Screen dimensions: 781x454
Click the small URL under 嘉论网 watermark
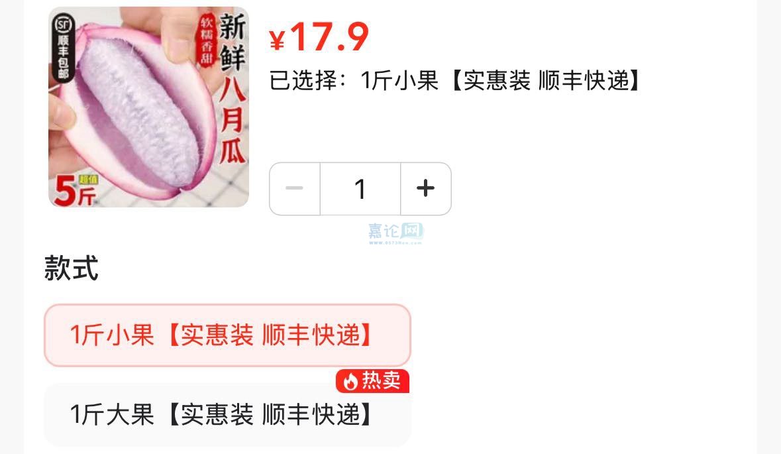tap(395, 243)
